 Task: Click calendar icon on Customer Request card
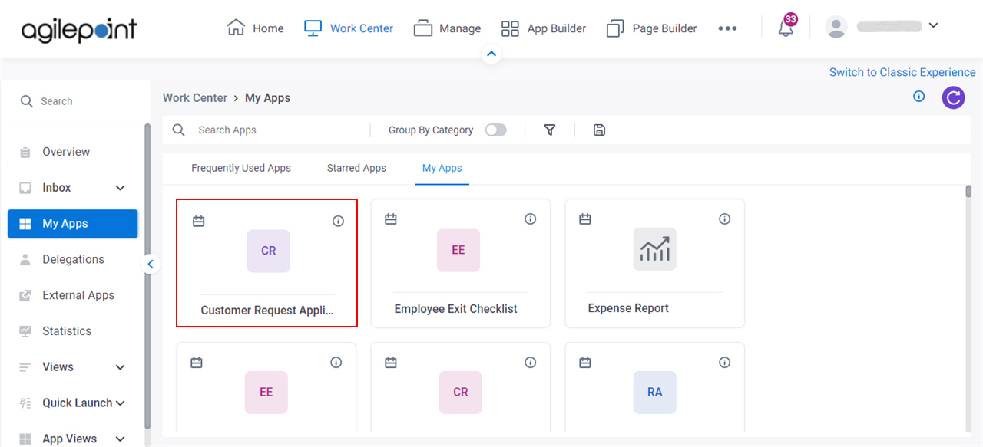(x=198, y=221)
